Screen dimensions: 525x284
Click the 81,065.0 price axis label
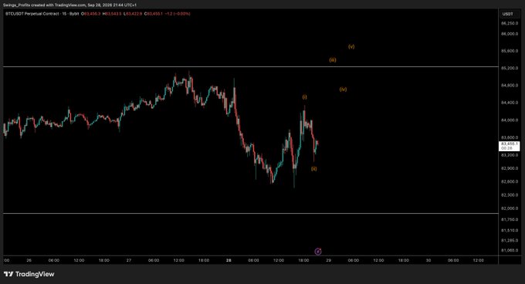point(510,250)
